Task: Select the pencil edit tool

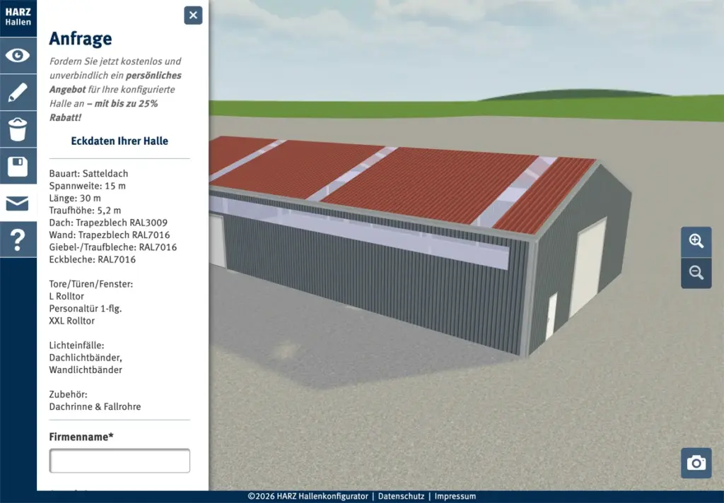Action: coord(18,93)
